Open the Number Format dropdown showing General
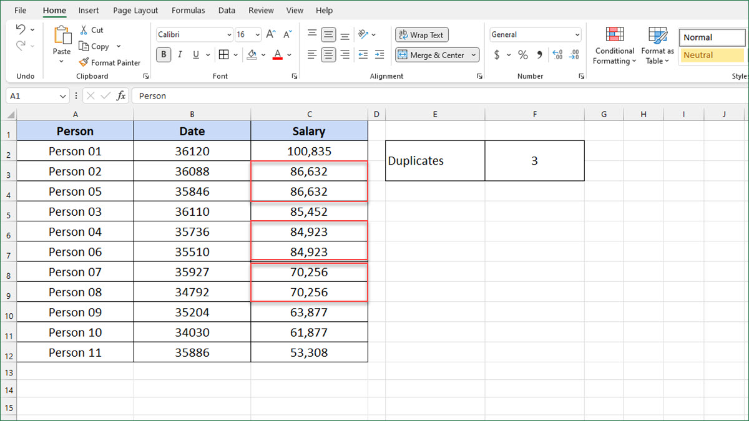Screen dimensions: 749x421 (534, 34)
